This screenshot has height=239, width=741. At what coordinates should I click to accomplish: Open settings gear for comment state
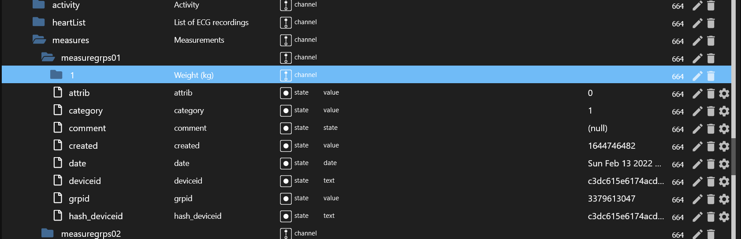[x=724, y=129]
